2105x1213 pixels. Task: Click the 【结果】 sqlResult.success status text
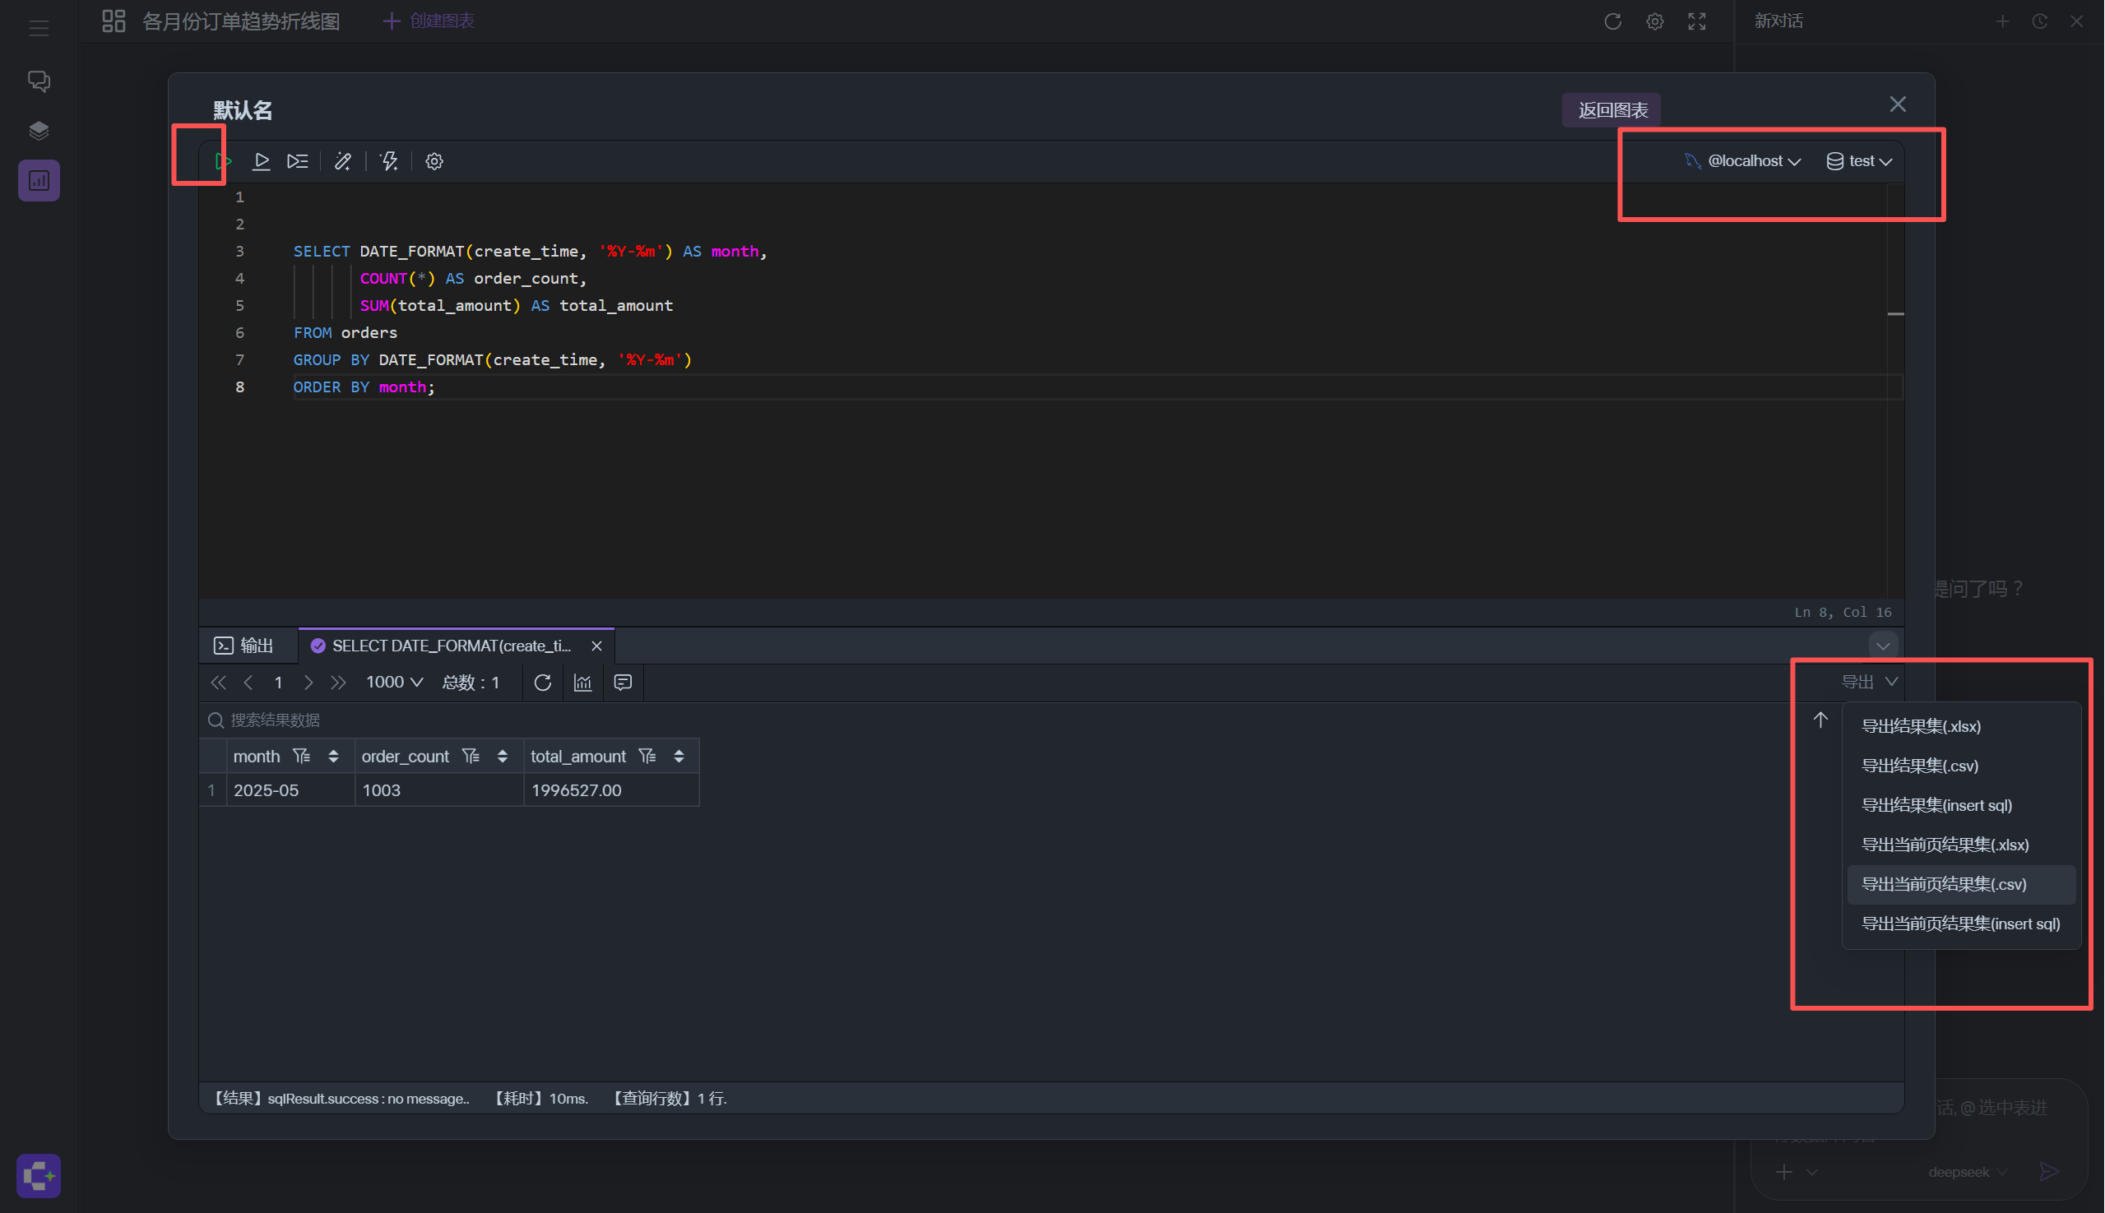point(340,1098)
